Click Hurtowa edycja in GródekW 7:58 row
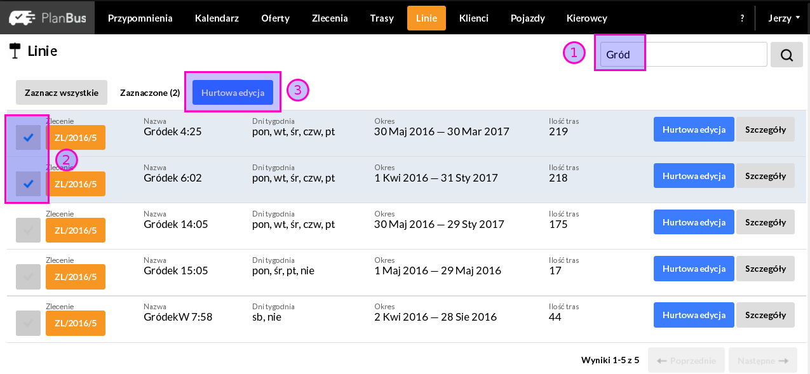The image size is (810, 374). click(x=694, y=315)
